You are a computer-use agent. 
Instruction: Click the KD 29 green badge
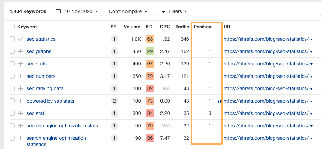[x=150, y=51]
